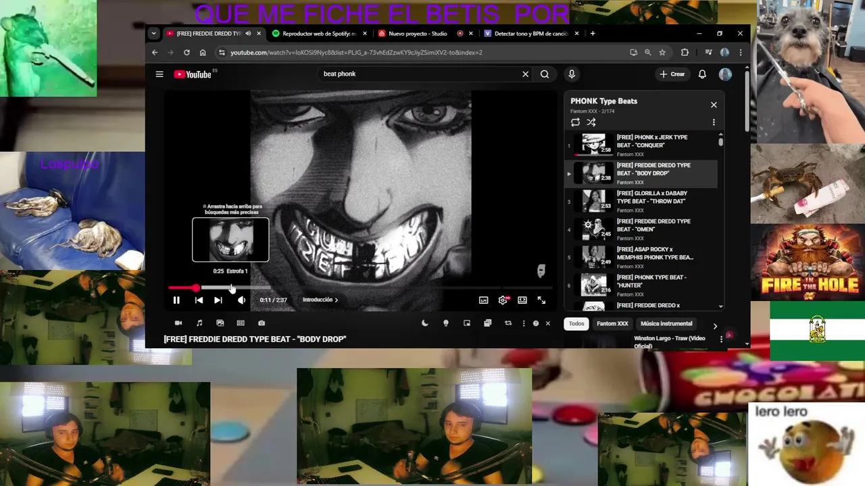Viewport: 865px width, 486px height.
Task: Switch to Detectar tono y BPM tab
Action: pos(531,33)
